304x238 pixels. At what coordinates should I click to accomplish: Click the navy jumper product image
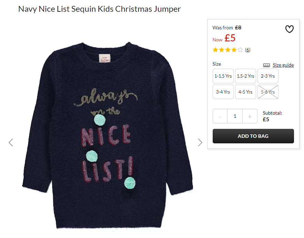point(108,135)
